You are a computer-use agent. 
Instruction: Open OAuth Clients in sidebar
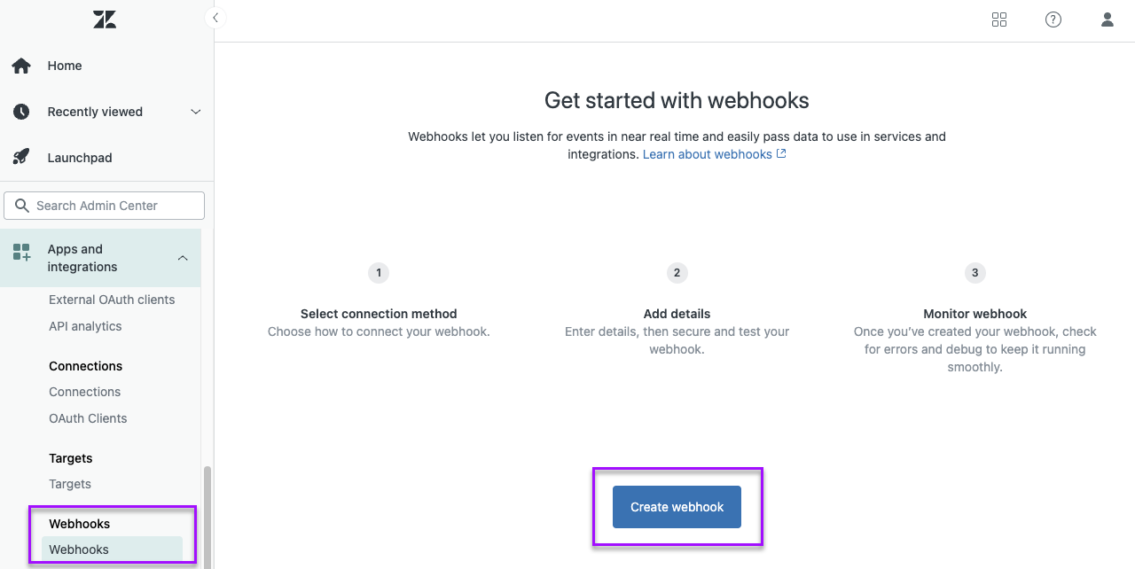coord(88,418)
